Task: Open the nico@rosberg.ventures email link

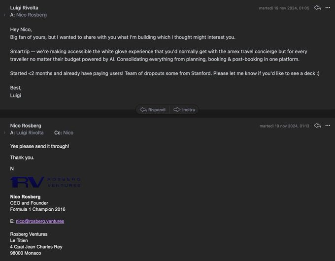Action: click(x=40, y=221)
